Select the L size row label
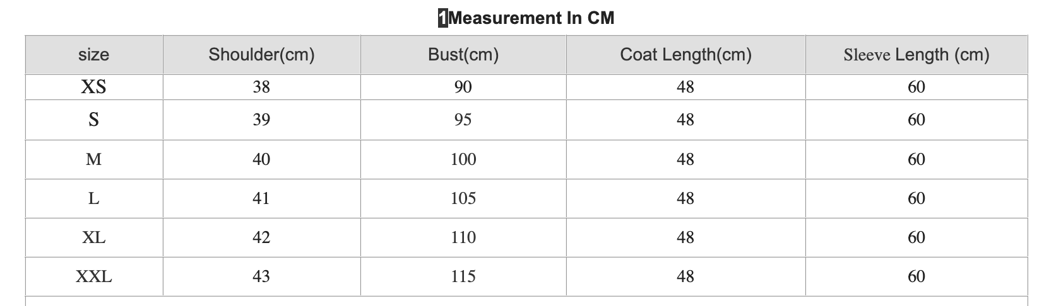1044x306 pixels. coord(93,198)
